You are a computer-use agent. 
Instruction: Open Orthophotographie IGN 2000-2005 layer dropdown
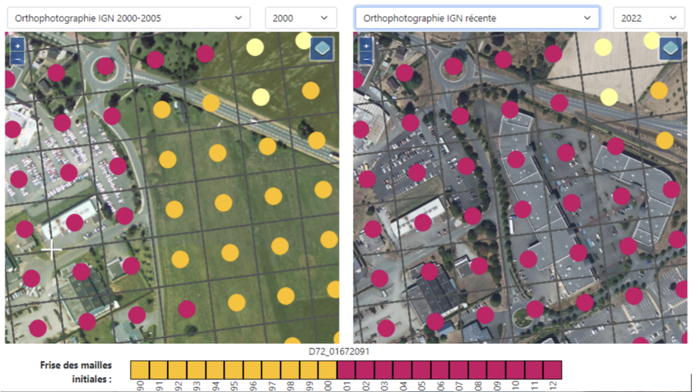pyautogui.click(x=129, y=18)
